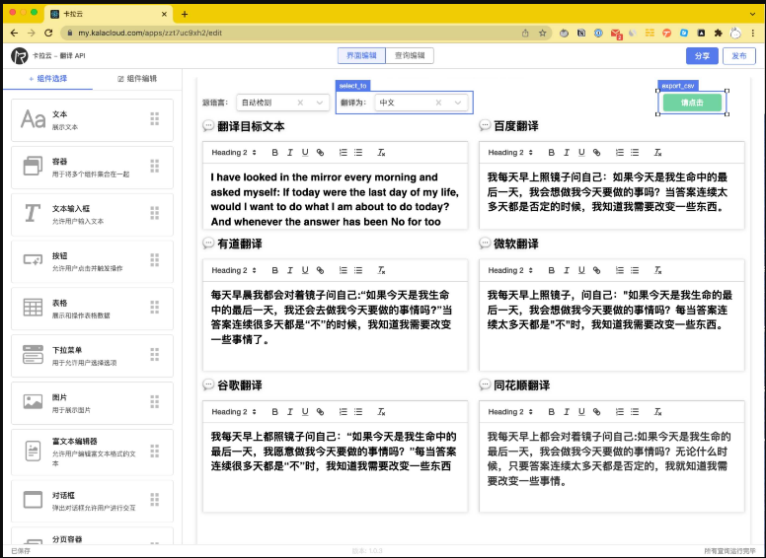Click the 分享 button
Image resolution: width=766 pixels, height=558 pixels.
702,55
